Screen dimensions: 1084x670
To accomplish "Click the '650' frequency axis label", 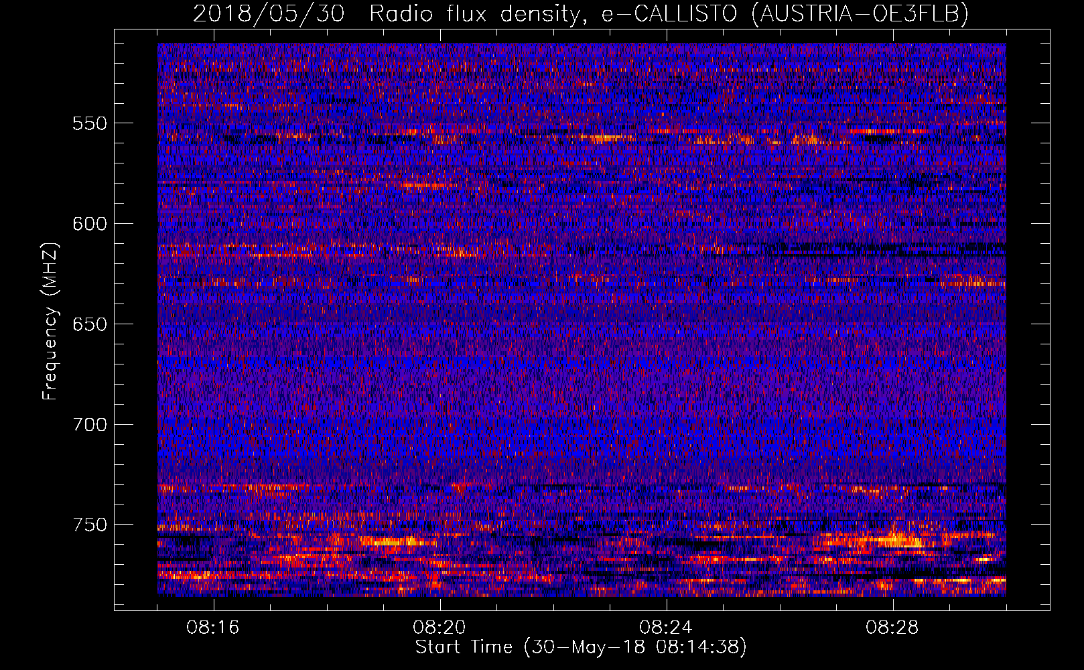I will pyautogui.click(x=90, y=324).
